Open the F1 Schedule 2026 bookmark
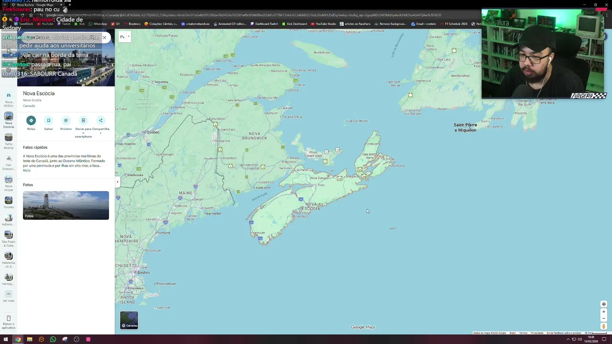The height and width of the screenshot is (344, 612). point(453,24)
